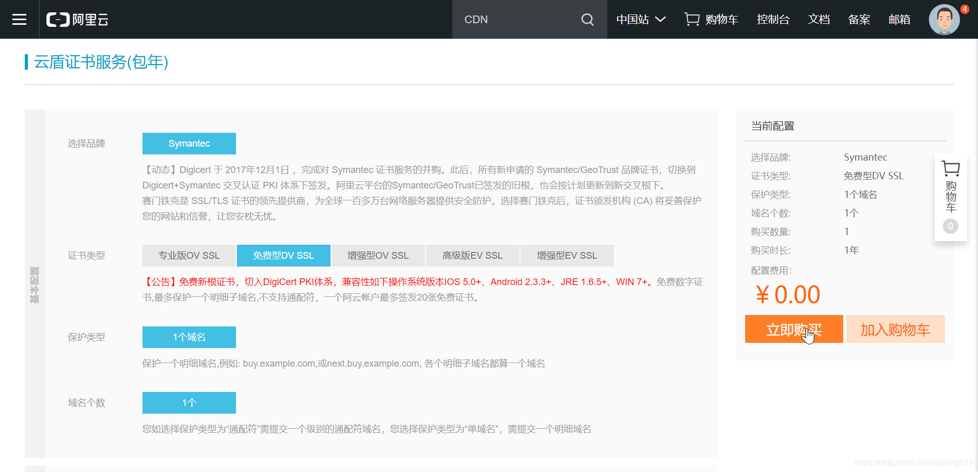Click the 免费型DV SSL value in the summary
This screenshot has height=472, width=978.
coord(874,176)
